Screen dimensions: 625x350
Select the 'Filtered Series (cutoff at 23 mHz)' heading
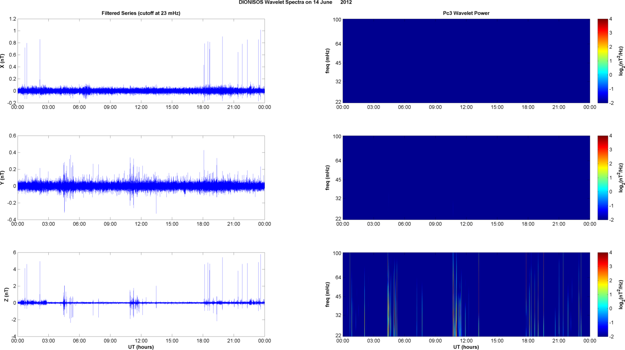coord(141,13)
